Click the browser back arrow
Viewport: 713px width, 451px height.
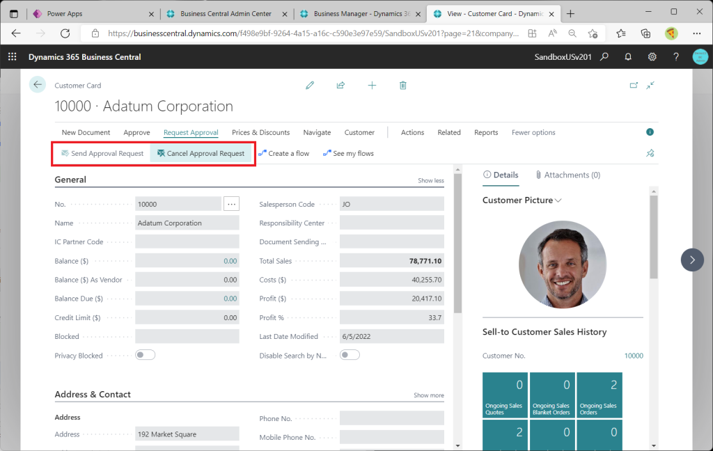click(17, 33)
